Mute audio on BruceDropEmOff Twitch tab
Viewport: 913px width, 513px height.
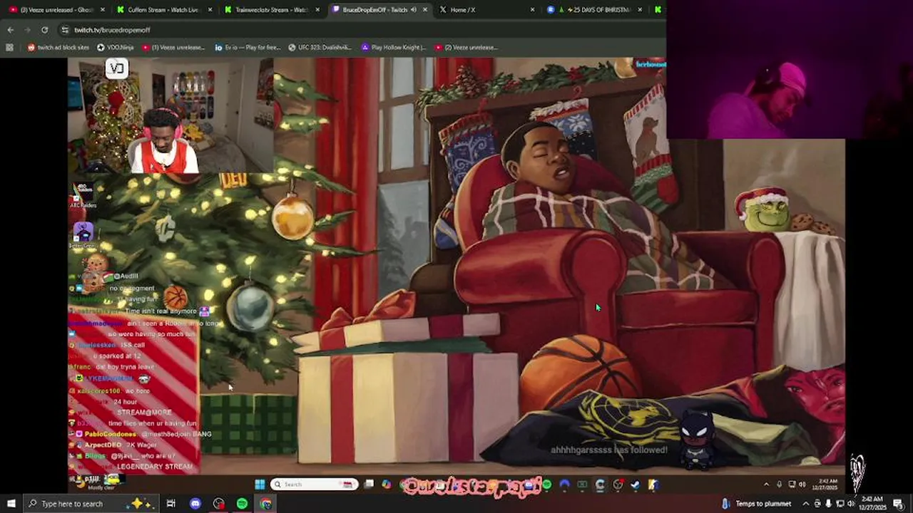click(414, 10)
